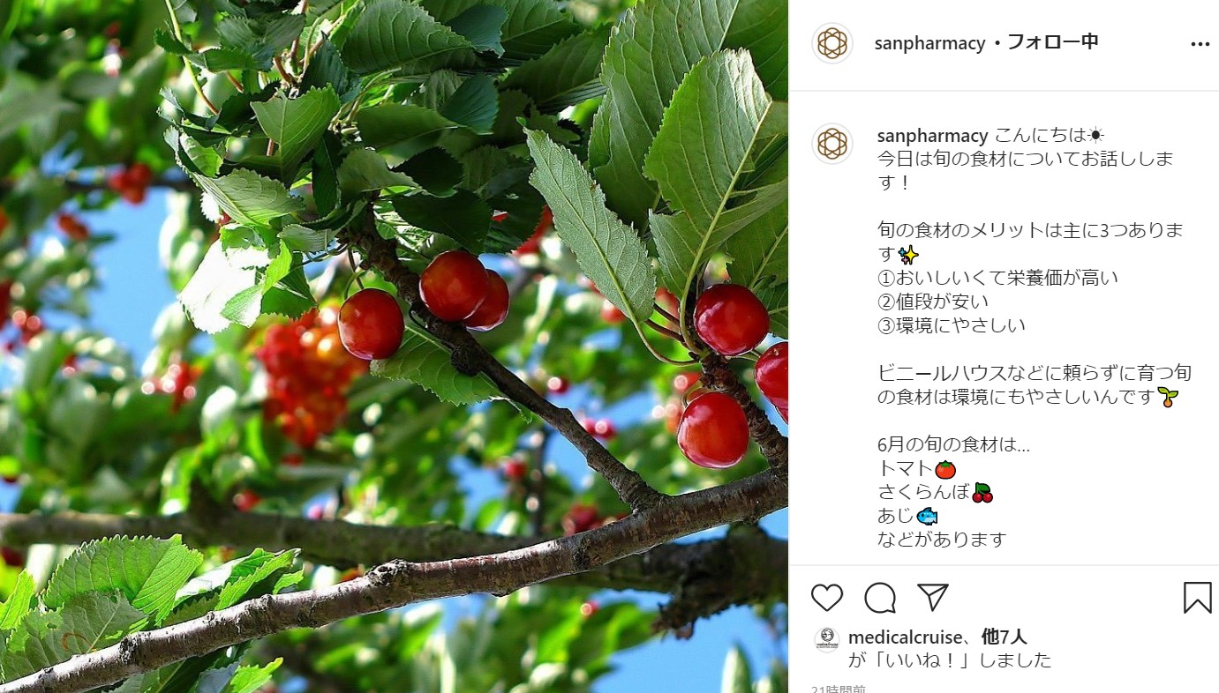
Task: Click the cherries emoji after さくらんぼ
Action: (982, 493)
